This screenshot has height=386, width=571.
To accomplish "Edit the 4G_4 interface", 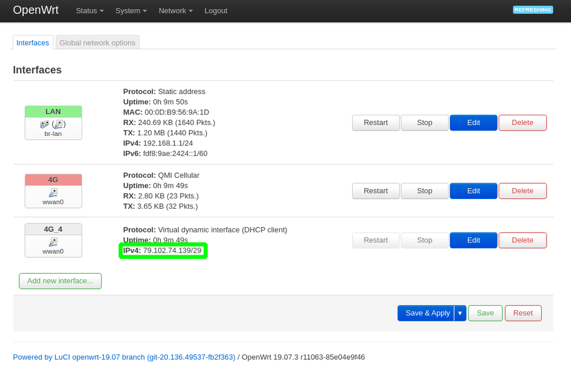I will (x=473, y=240).
